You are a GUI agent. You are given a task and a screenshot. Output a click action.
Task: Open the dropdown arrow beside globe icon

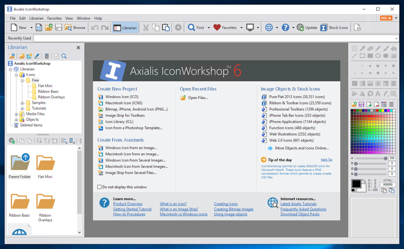[277, 28]
